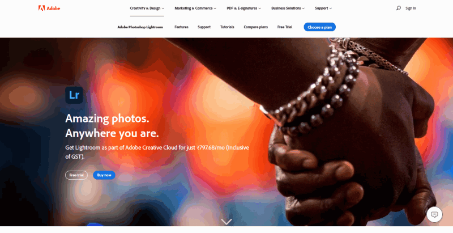
Task: Open Support in the Lightroom subnav
Action: pos(204,27)
